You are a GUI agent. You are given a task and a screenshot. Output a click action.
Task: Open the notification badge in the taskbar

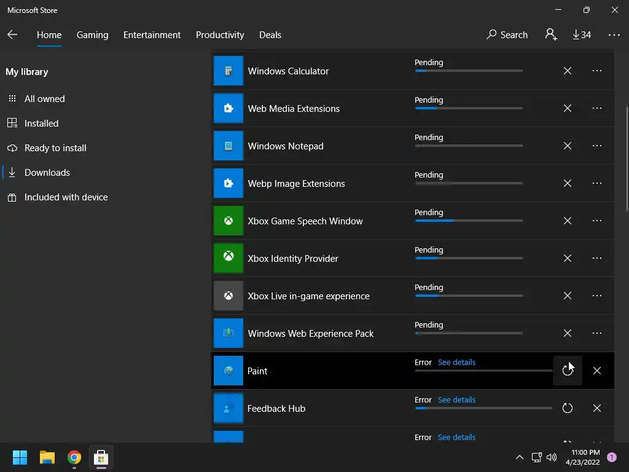[612, 457]
